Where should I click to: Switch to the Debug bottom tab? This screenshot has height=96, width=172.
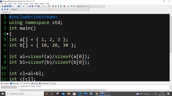coord(35,83)
